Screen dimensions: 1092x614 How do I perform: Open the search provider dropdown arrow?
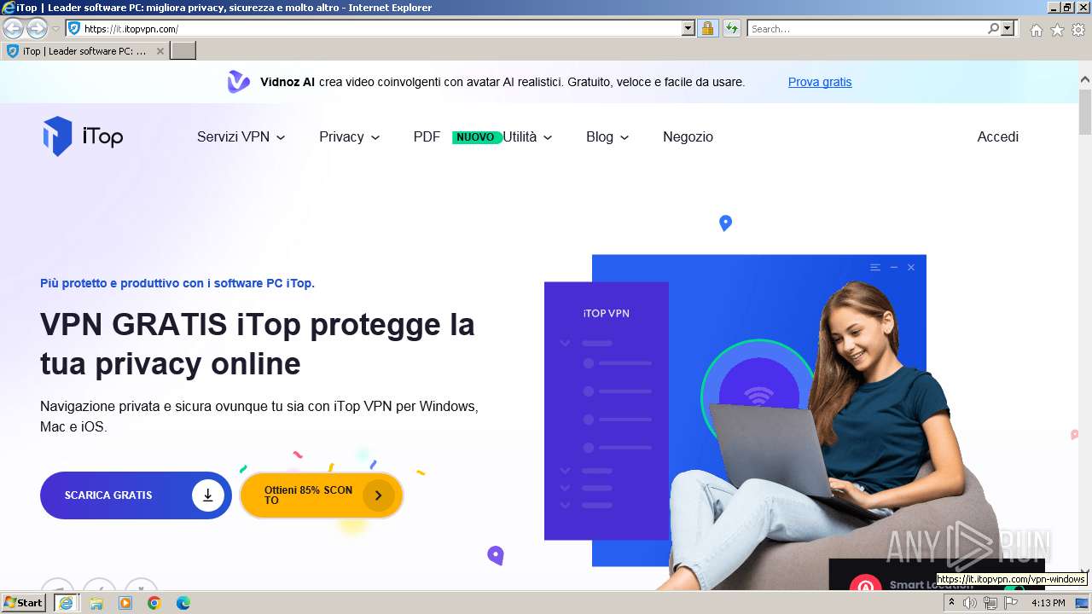click(x=1008, y=28)
